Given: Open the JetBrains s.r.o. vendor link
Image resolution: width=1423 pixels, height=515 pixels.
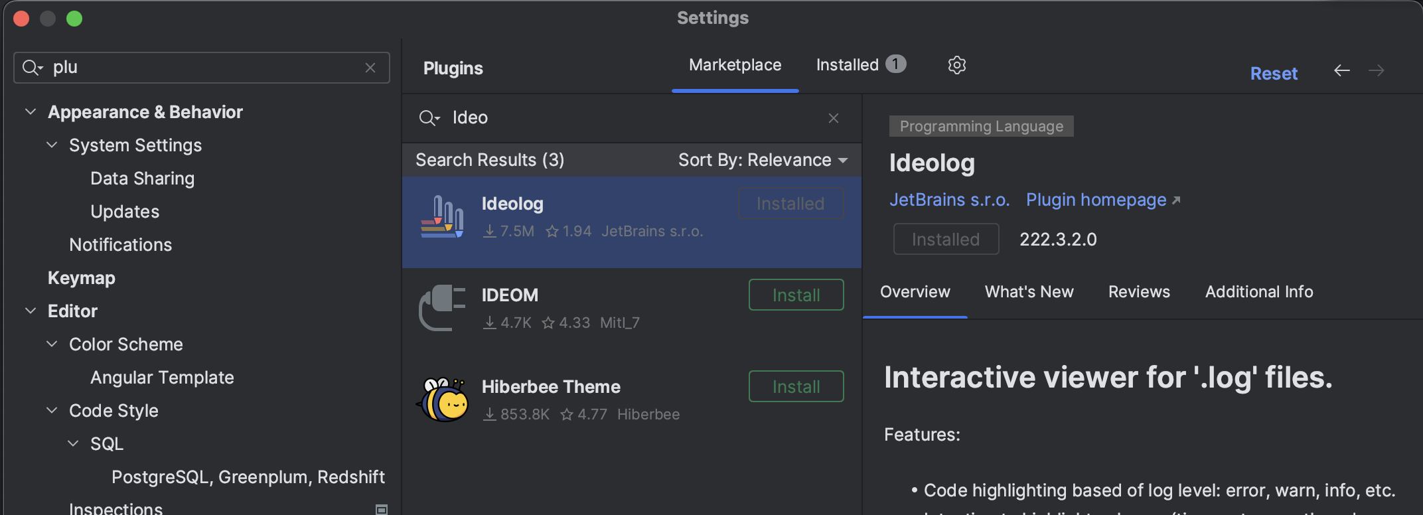Looking at the screenshot, I should click(x=949, y=200).
